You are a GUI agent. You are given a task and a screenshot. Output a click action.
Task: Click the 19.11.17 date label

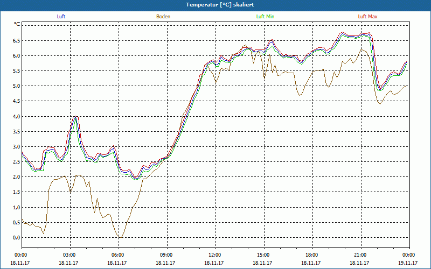point(408,263)
